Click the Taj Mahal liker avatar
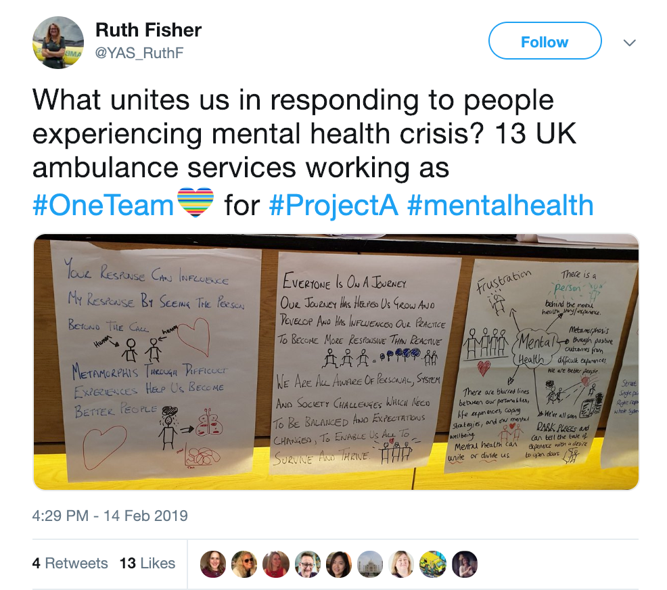Image resolution: width=667 pixels, height=590 pixels. click(x=371, y=564)
